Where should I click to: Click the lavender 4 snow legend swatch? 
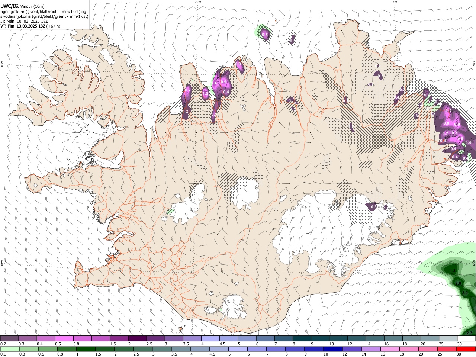coord(210,339)
